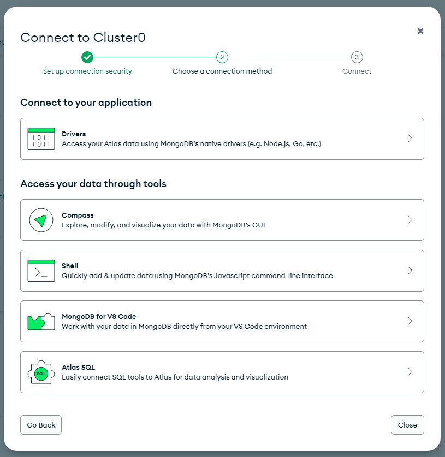Select the 'Set up connection security' step label
Viewport: 445px width, 457px height.
tap(87, 71)
